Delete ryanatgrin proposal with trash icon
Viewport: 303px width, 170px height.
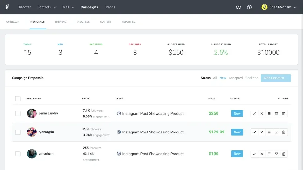(x=284, y=132)
